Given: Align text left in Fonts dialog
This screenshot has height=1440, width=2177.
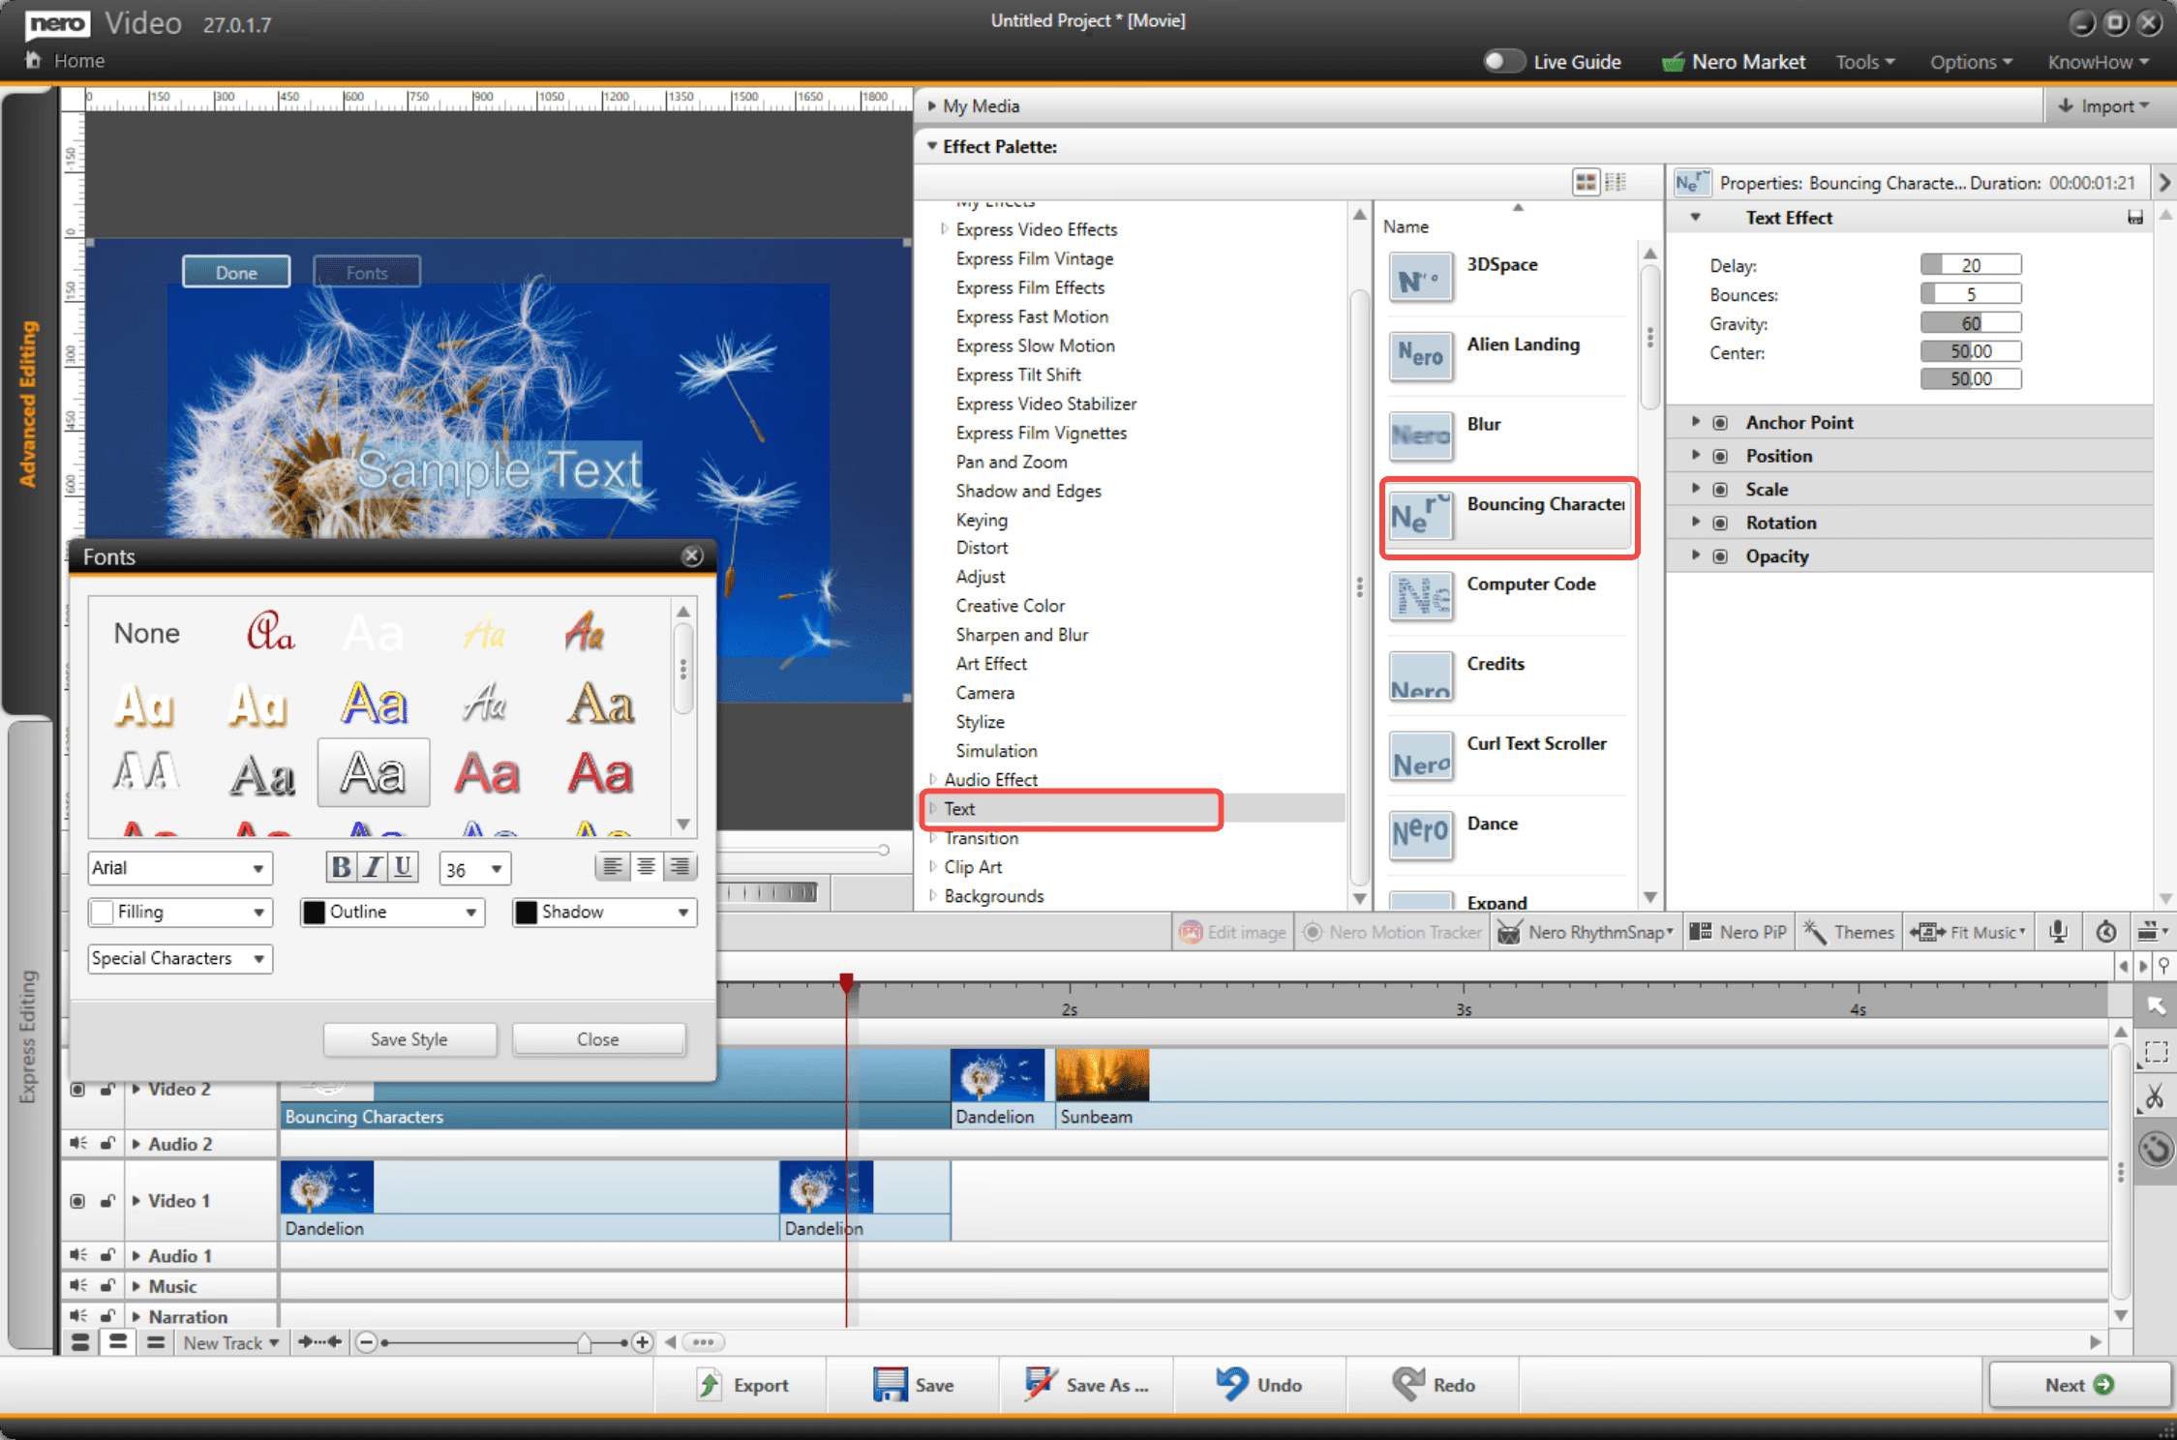Looking at the screenshot, I should (612, 866).
